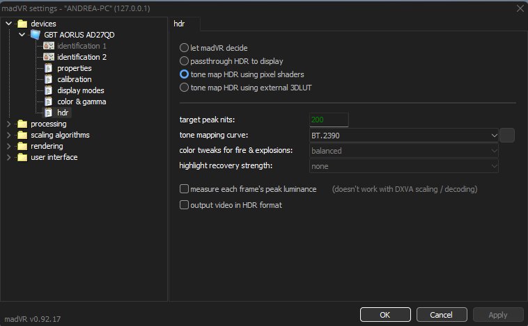The width and height of the screenshot is (528, 326).
Task: Select the devices tree item label
Action: coord(43,24)
